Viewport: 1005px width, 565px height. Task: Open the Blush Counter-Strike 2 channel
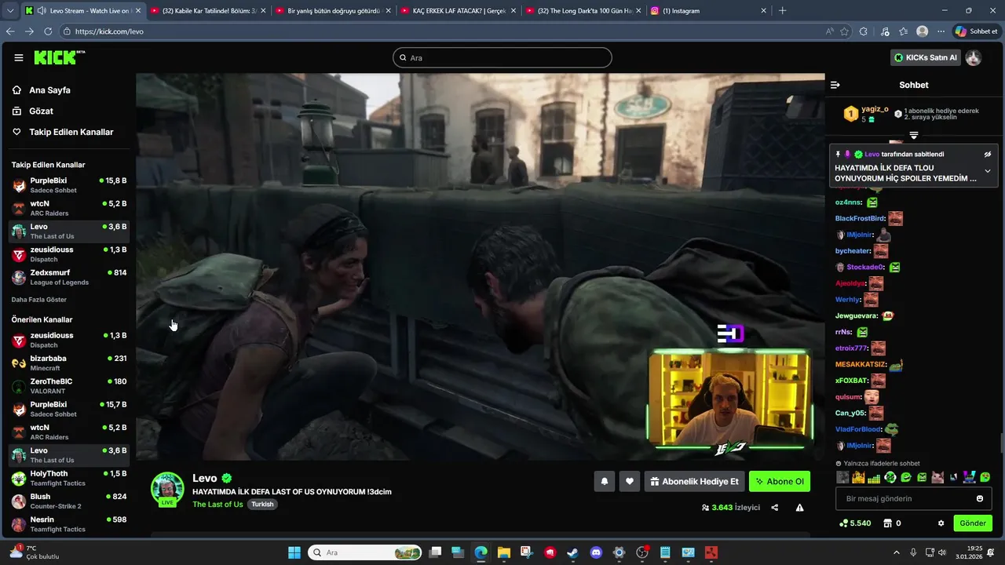coord(69,501)
